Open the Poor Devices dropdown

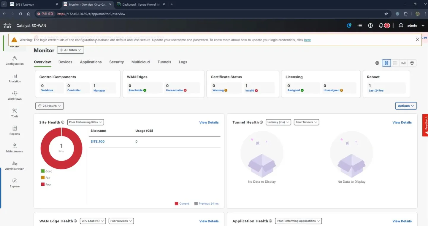[121, 221]
